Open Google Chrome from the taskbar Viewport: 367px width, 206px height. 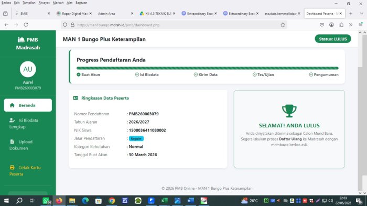(x=112, y=201)
